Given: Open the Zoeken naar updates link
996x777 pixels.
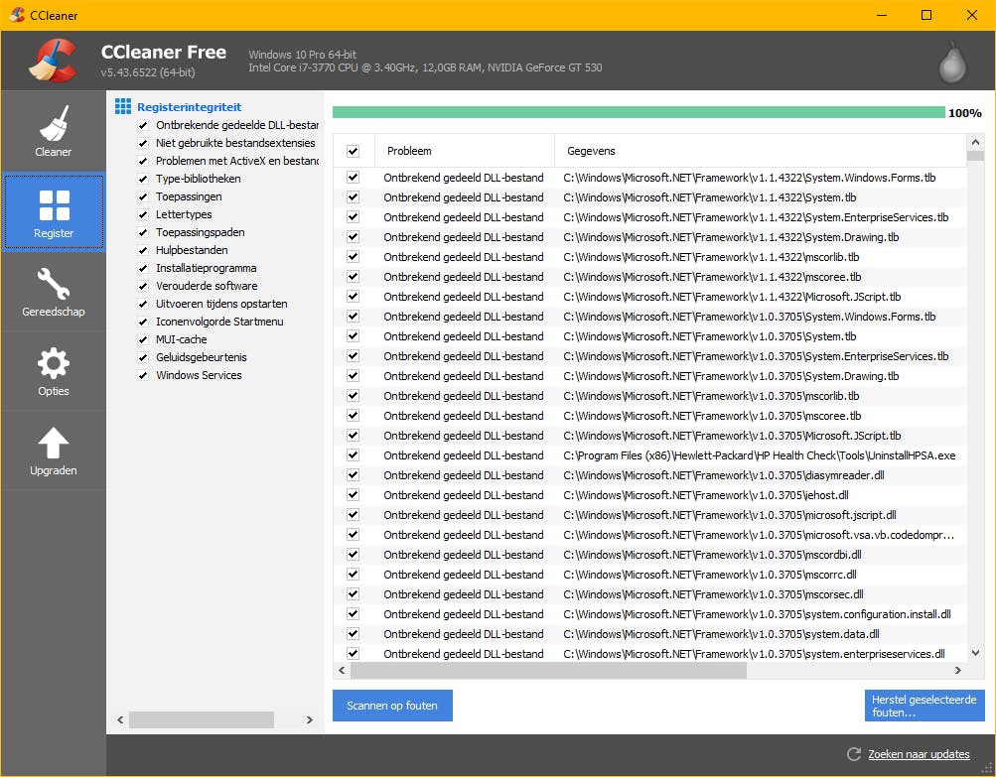Looking at the screenshot, I should [x=919, y=754].
